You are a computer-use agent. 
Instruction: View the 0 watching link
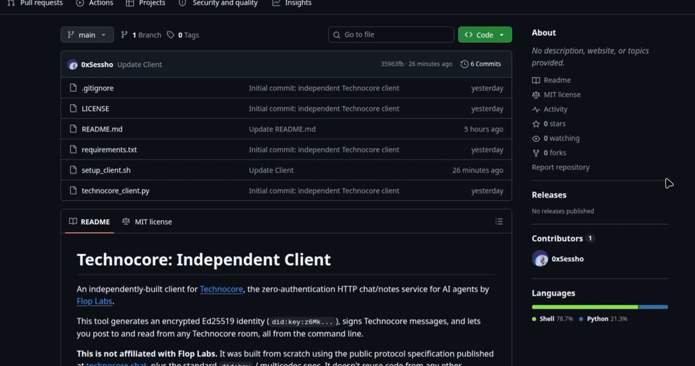(x=555, y=138)
